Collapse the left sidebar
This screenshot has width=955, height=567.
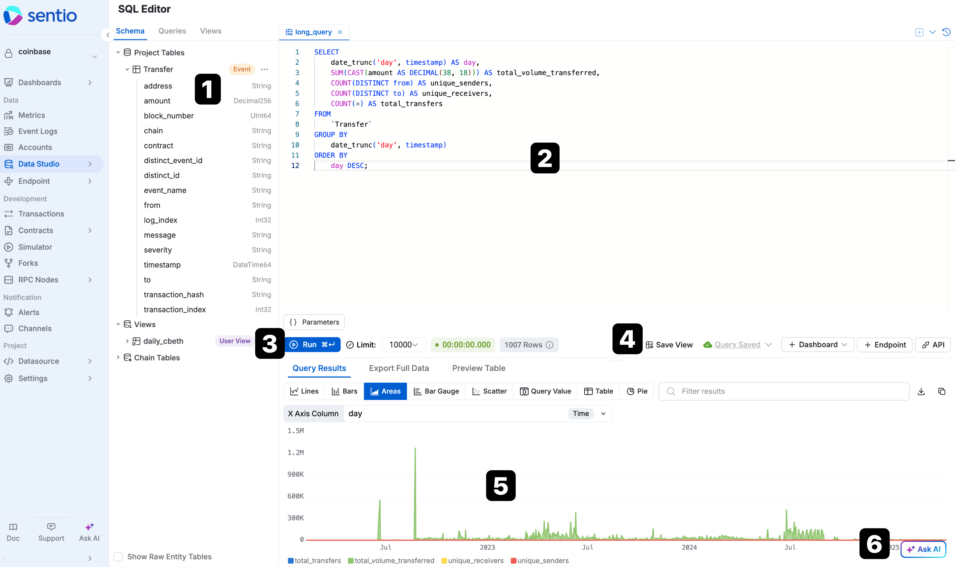(x=107, y=35)
